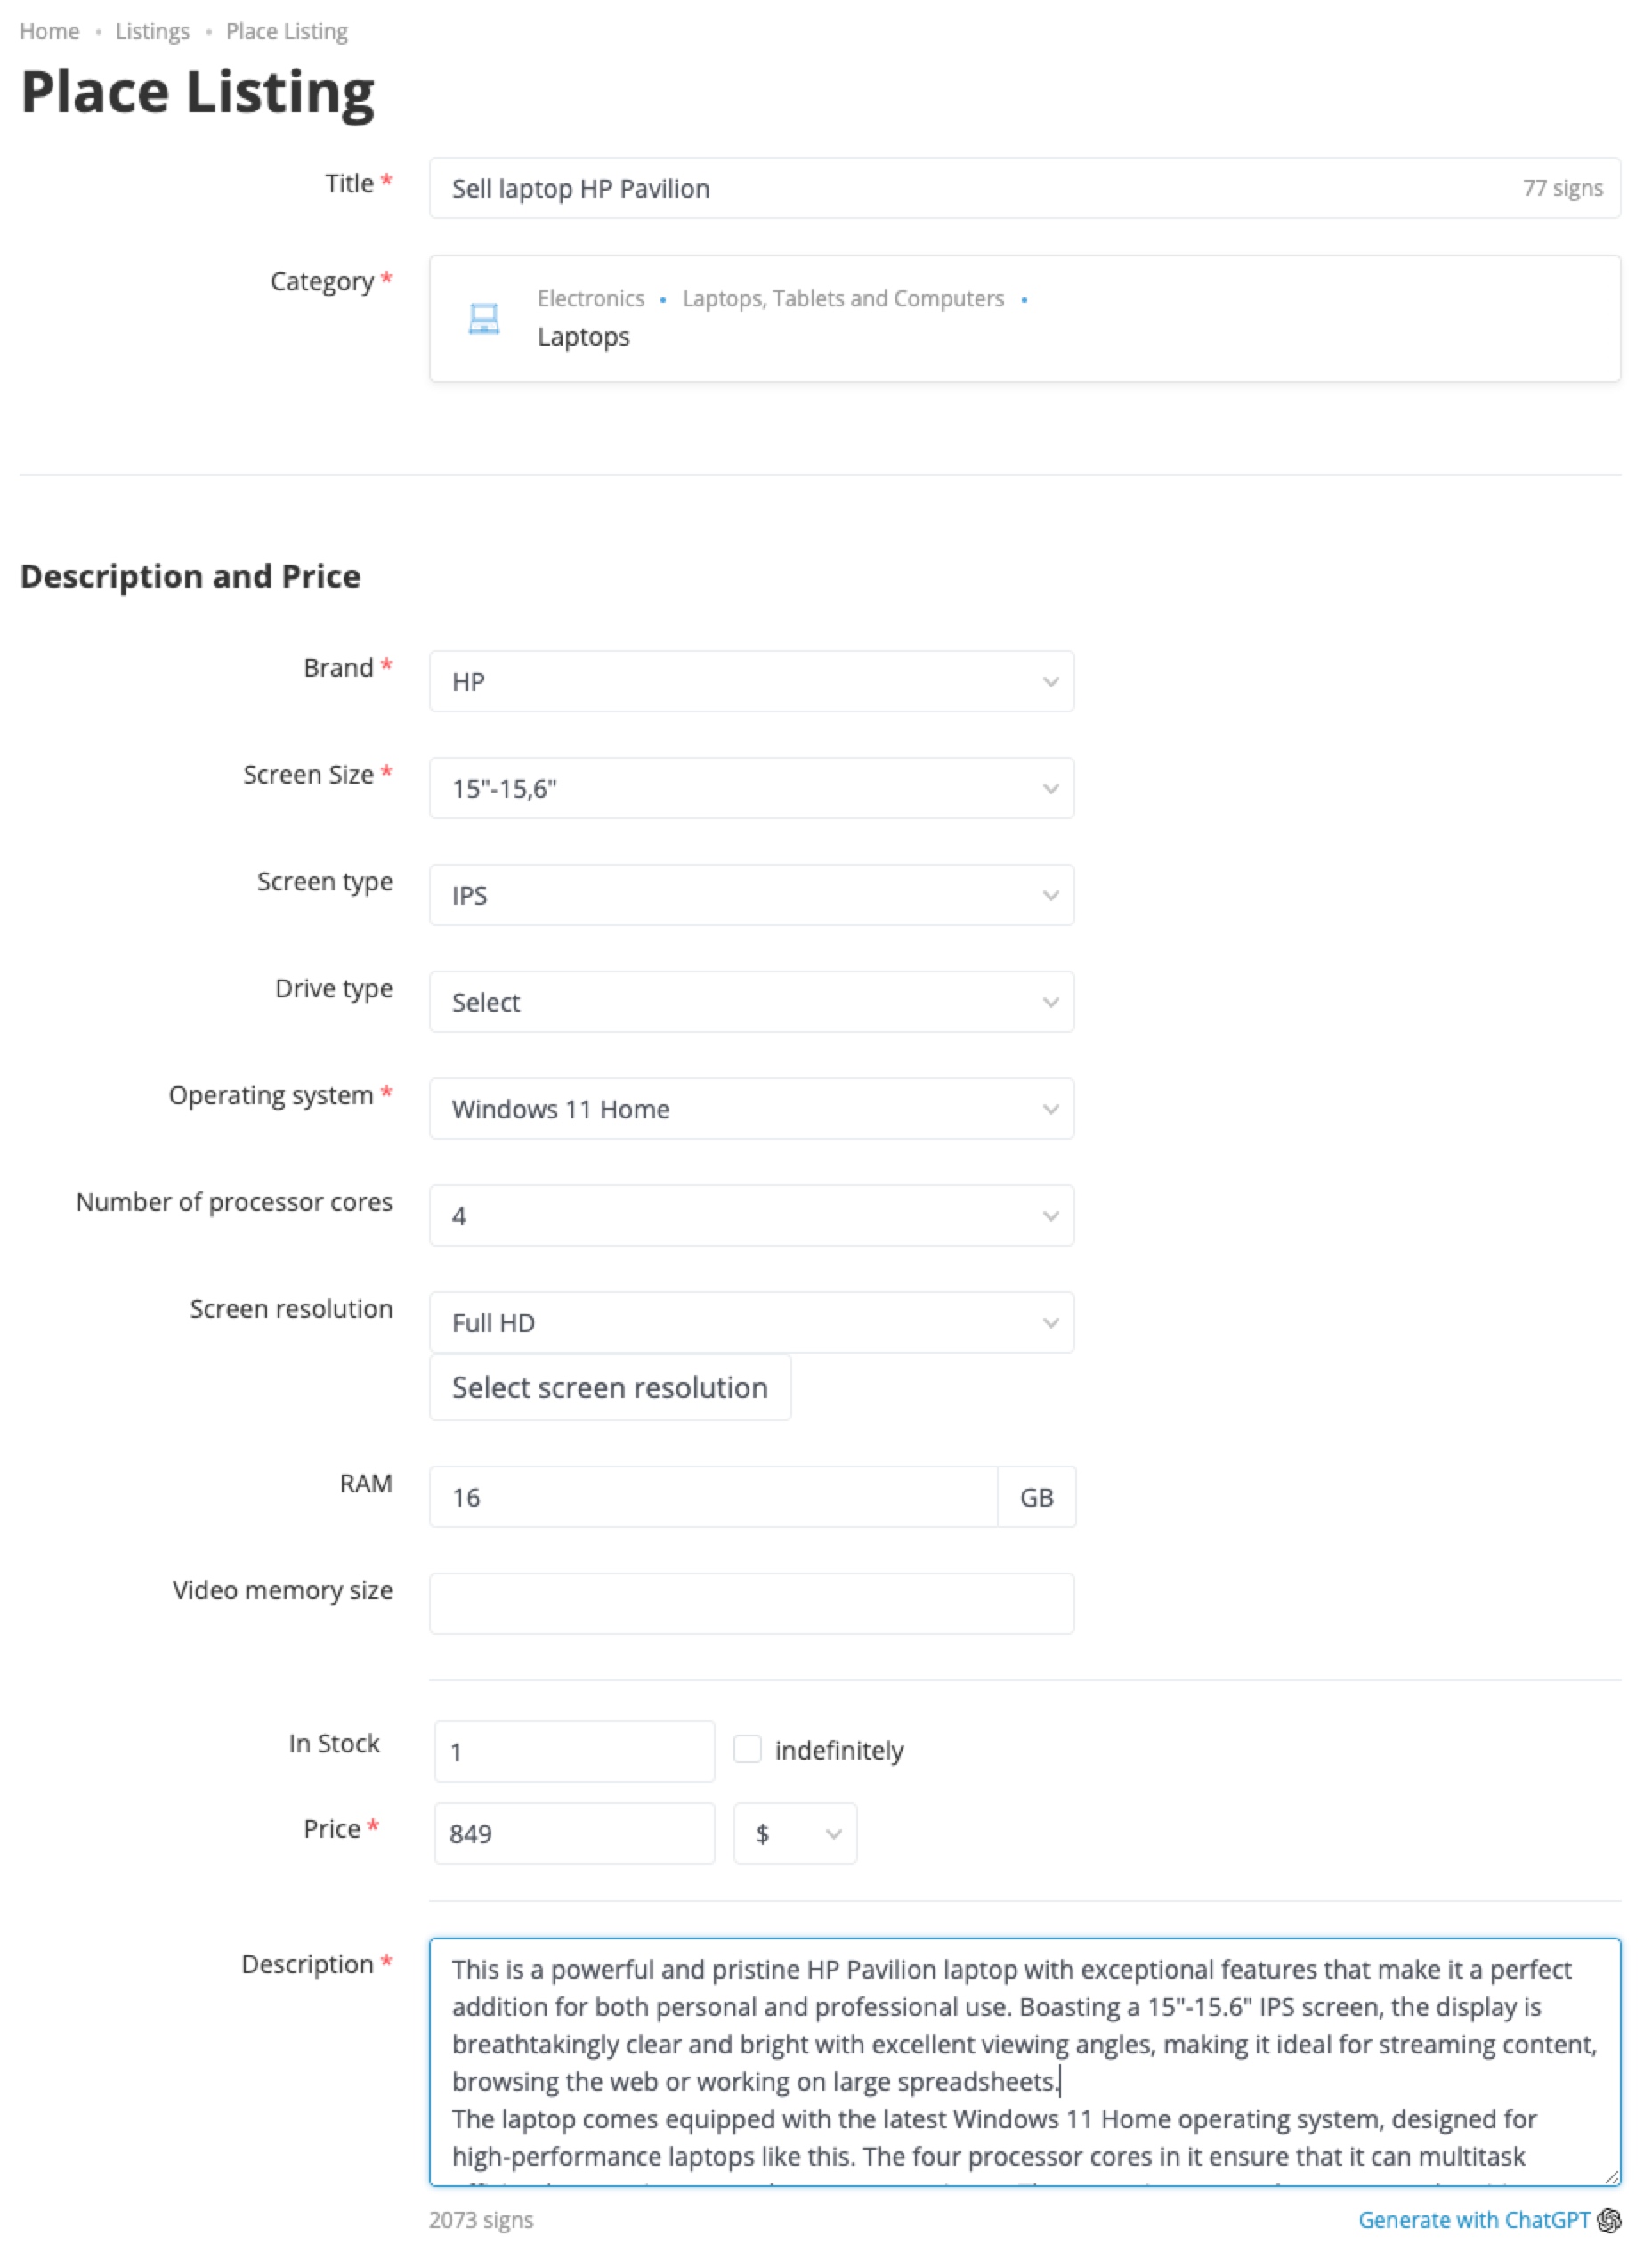Image resolution: width=1652 pixels, height=2260 pixels.
Task: Click the laptop category icon
Action: click(484, 318)
